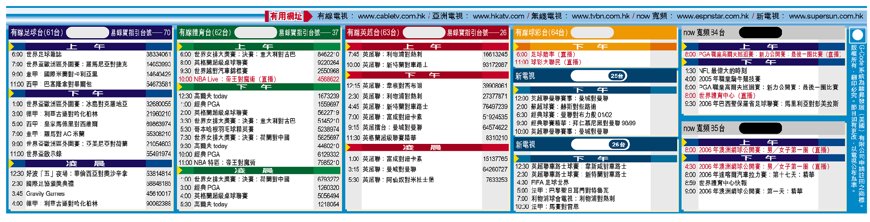Select the 12:30 高爾夫 today listing
Screen dimensions: 870x222
(259, 96)
